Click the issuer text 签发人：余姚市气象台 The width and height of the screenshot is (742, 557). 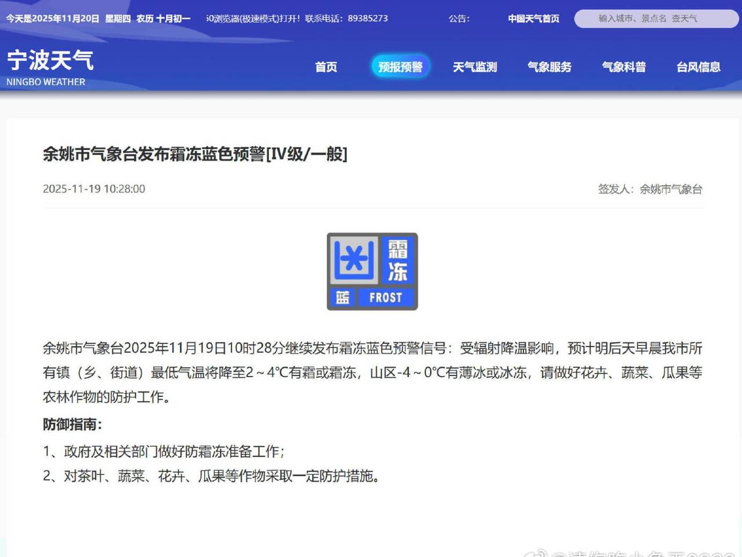click(x=650, y=189)
